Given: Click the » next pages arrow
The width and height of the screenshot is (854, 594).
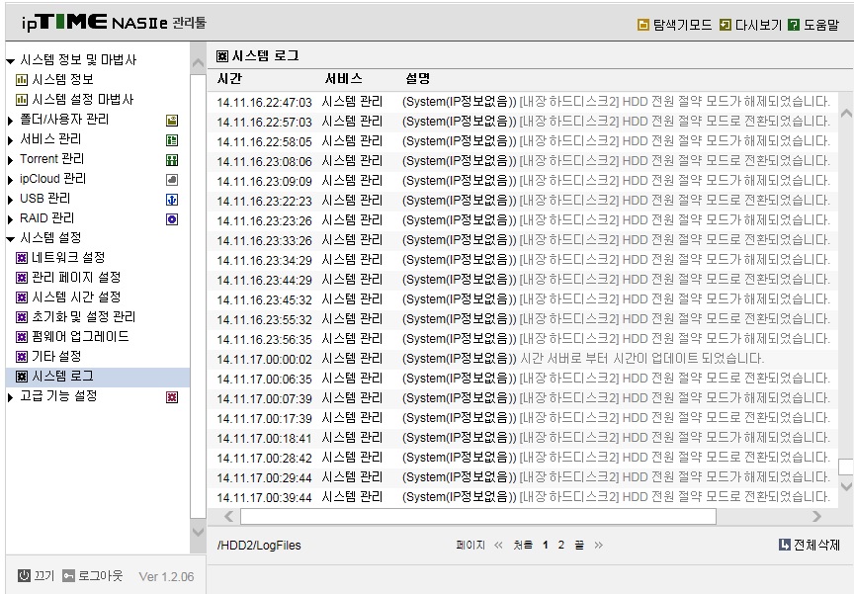Looking at the screenshot, I should coord(599,545).
